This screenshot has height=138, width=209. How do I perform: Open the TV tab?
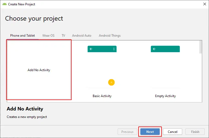[64, 36]
